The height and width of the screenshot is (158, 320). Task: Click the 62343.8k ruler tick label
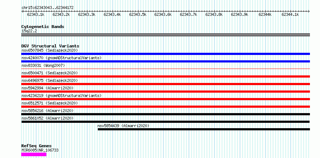coord(214,14)
